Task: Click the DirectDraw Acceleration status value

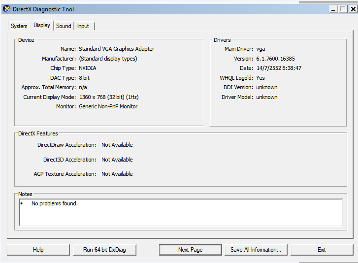Action: coord(117,145)
